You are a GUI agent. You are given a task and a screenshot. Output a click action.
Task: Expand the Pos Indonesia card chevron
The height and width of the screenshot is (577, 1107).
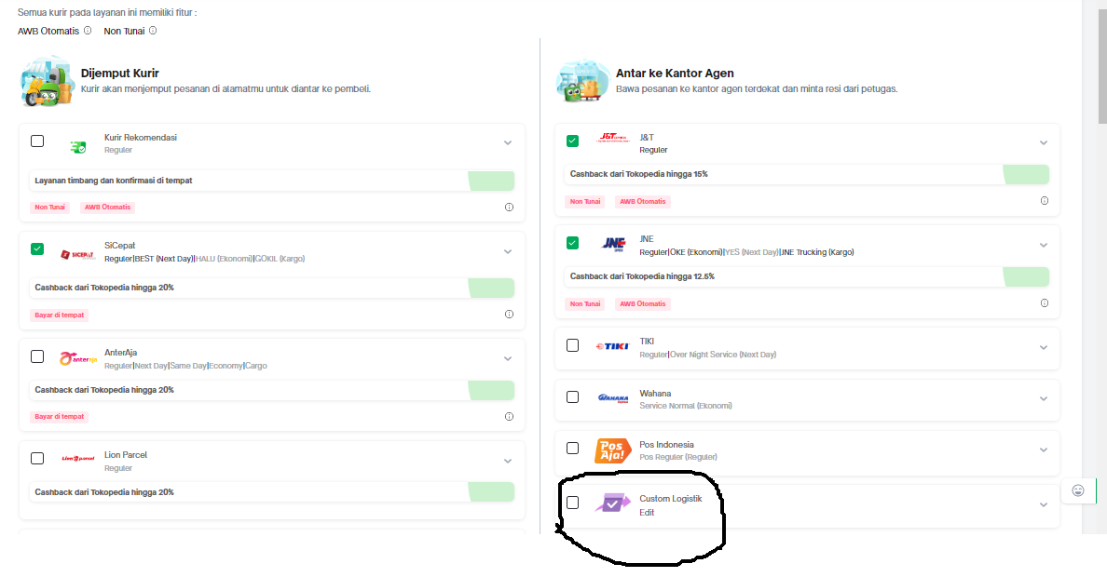1044,450
